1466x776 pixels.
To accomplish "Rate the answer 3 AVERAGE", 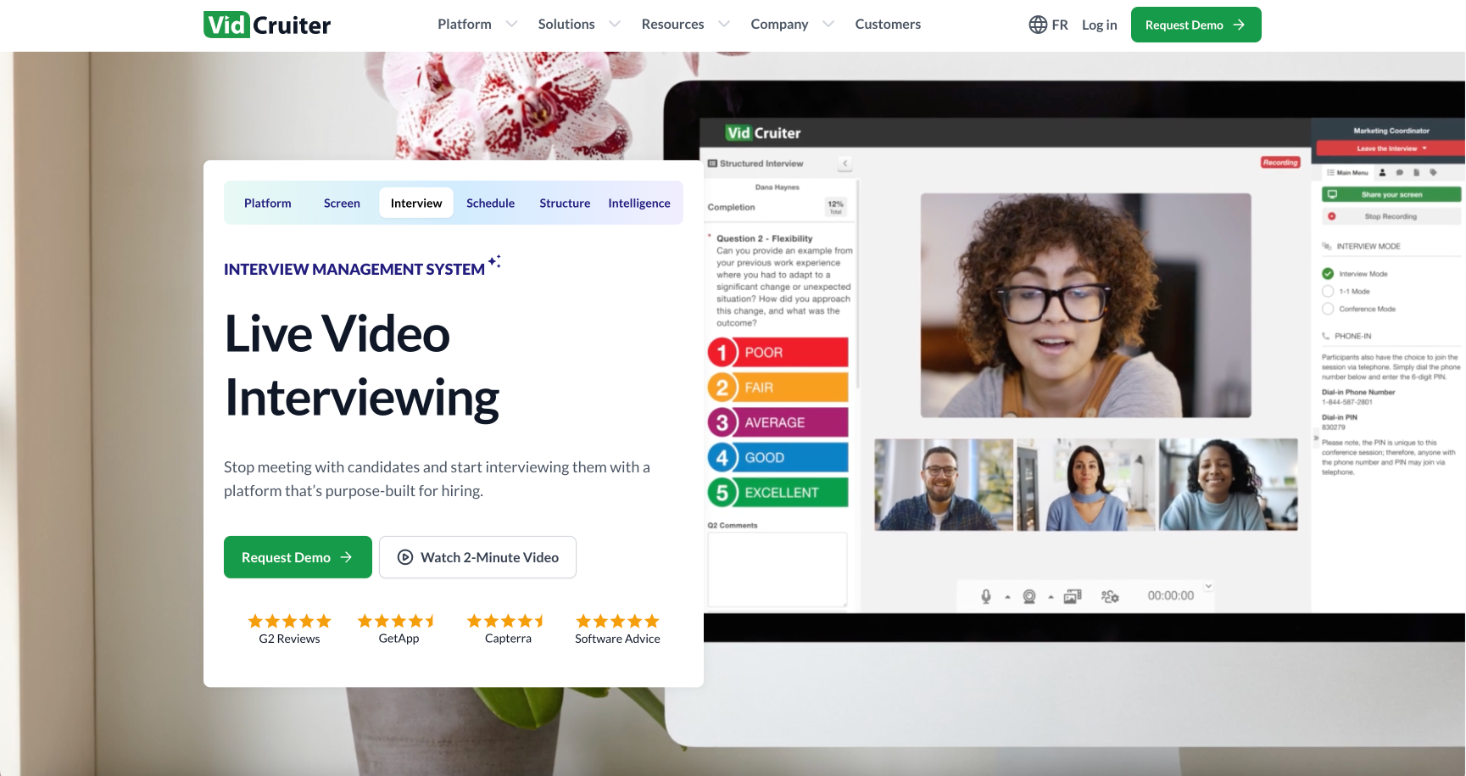I will [x=778, y=422].
